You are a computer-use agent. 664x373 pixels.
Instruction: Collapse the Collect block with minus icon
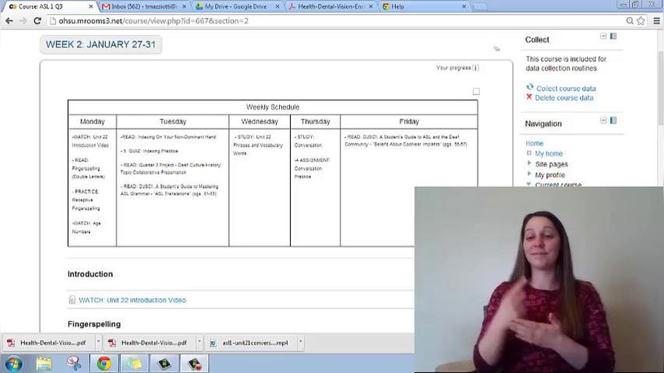(603, 36)
